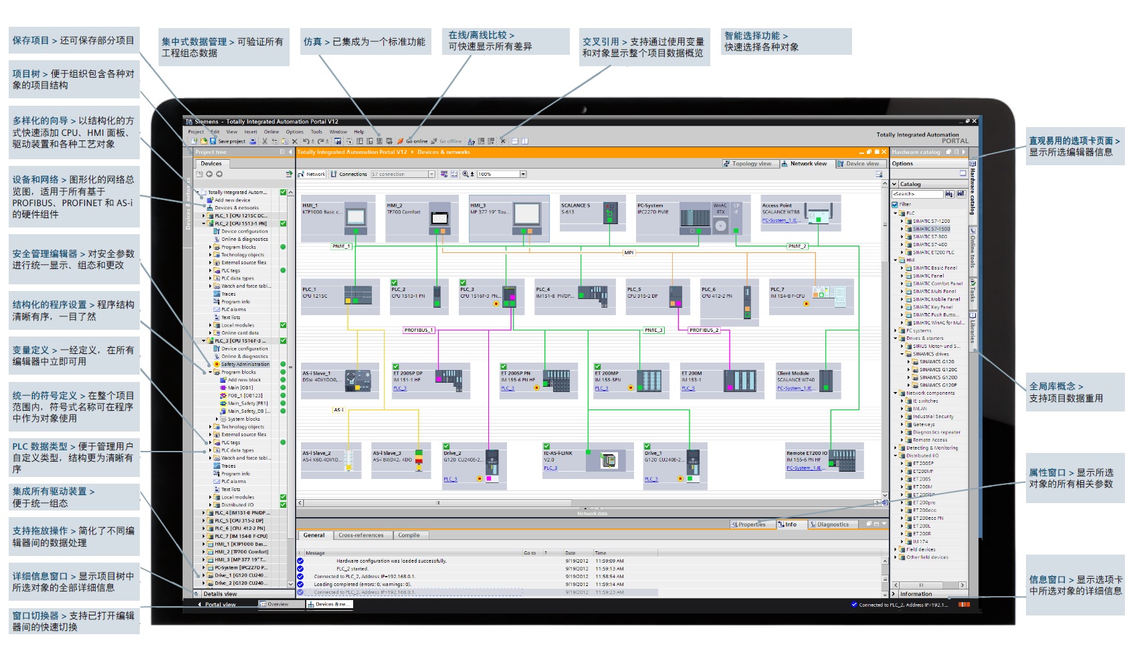Click the ET 200MP device checkbox

click(x=598, y=367)
